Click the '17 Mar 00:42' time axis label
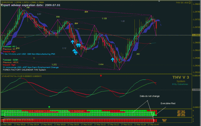The width and height of the screenshot is (201, 126). (47, 124)
